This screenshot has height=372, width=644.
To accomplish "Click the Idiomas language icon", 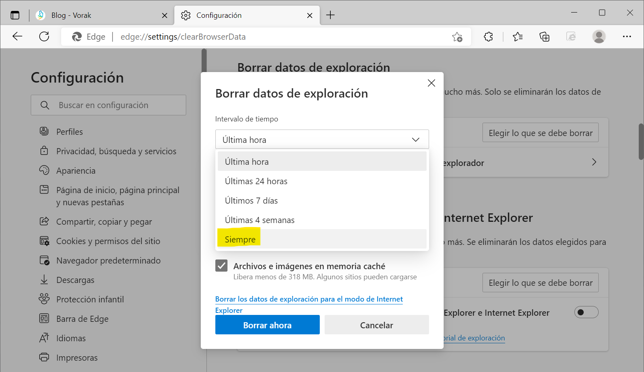I will [x=44, y=338].
